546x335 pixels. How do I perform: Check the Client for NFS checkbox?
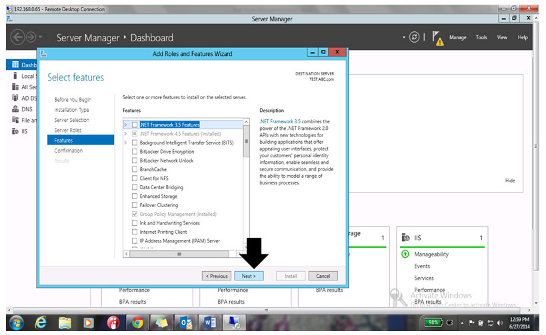click(x=135, y=178)
